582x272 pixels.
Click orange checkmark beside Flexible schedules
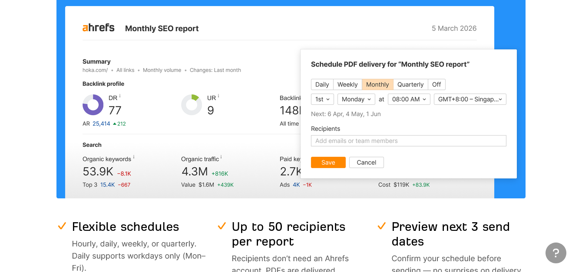click(x=62, y=226)
